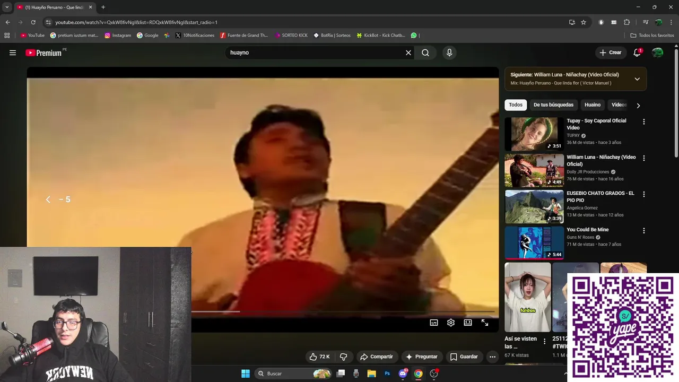679x382 pixels.
Task: Start voice search with microphone
Action: [x=449, y=53]
